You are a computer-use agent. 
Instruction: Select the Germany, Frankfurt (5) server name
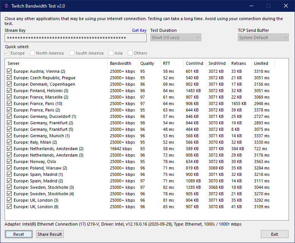coord(44,129)
